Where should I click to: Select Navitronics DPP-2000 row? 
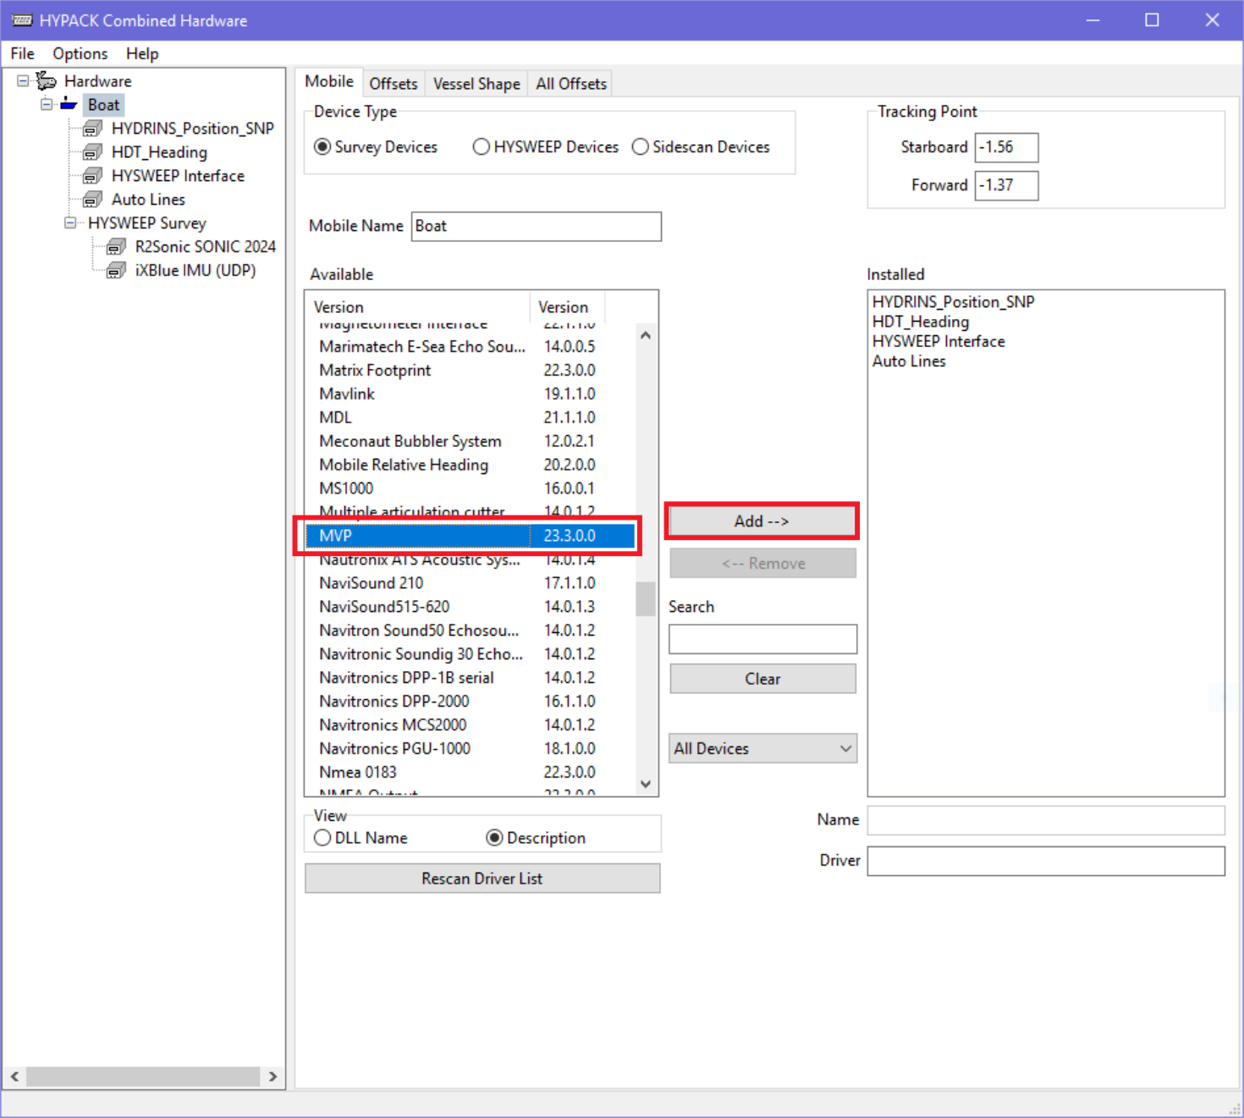coord(471,702)
